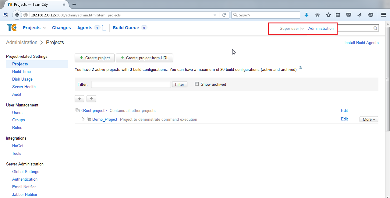The image size is (390, 198).
Task: Open the help question mark icon
Action: [x=300, y=68]
